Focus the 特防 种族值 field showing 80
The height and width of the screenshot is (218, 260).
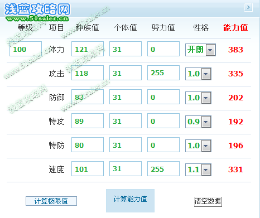click(88, 145)
